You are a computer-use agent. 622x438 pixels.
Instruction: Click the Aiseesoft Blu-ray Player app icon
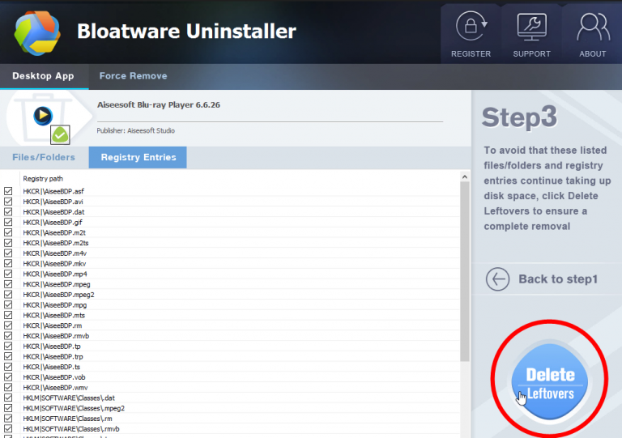43,116
